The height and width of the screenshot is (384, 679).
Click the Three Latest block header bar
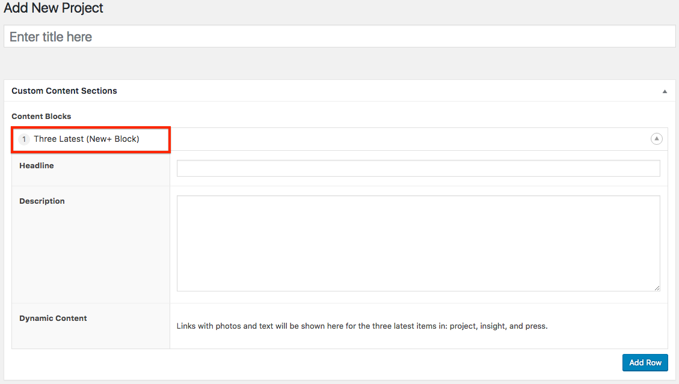click(x=409, y=139)
